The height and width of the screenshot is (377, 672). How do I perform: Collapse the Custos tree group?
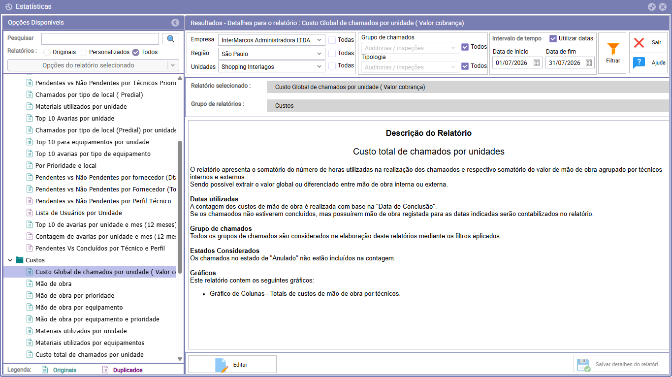(x=10, y=260)
